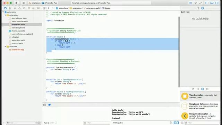Viewport: 222px width, 125px height.
Task: Show only recently edited files
Action: pos(36,123)
